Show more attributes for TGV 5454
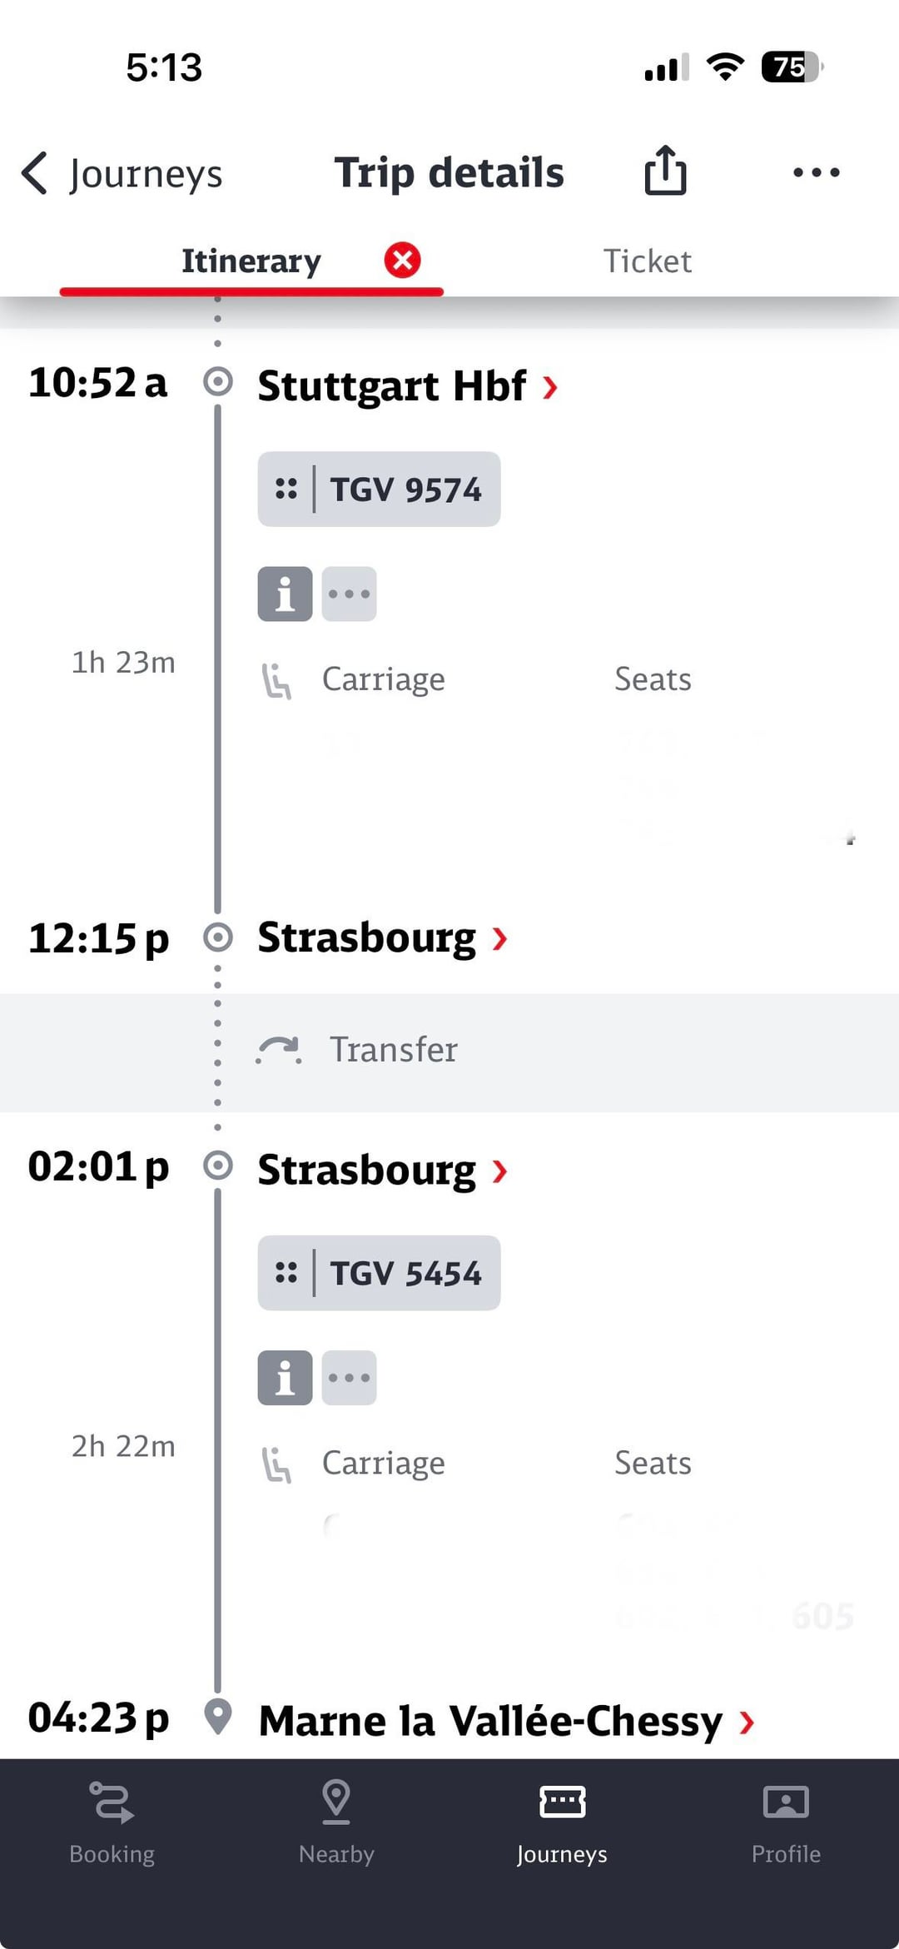Image resolution: width=899 pixels, height=1949 pixels. click(349, 1378)
